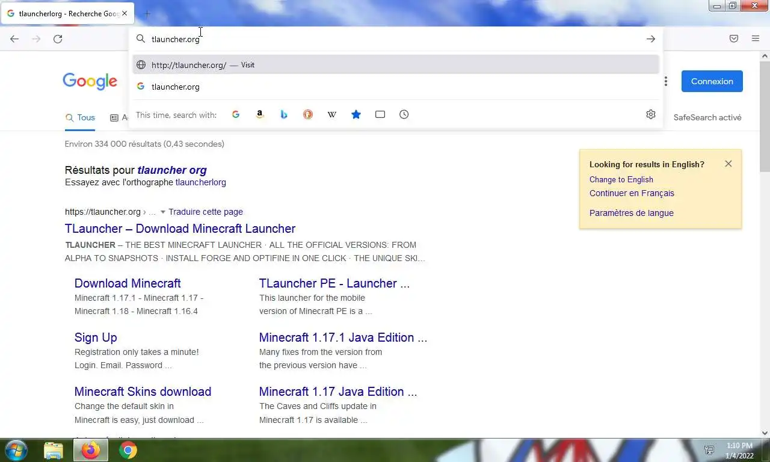Image resolution: width=770 pixels, height=462 pixels.
Task: Search this time with Bing
Action: 284,114
